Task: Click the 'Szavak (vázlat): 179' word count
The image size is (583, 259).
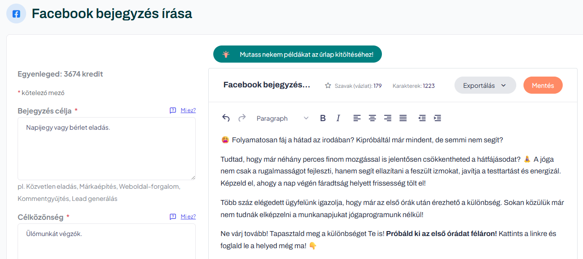Action: pyautogui.click(x=358, y=86)
